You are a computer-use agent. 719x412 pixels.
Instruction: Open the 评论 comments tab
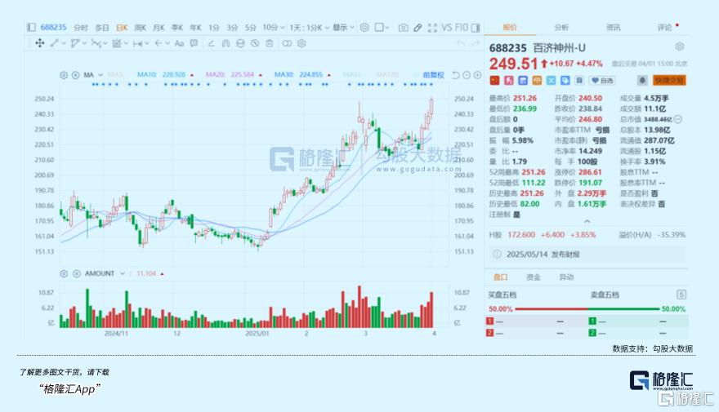664,28
